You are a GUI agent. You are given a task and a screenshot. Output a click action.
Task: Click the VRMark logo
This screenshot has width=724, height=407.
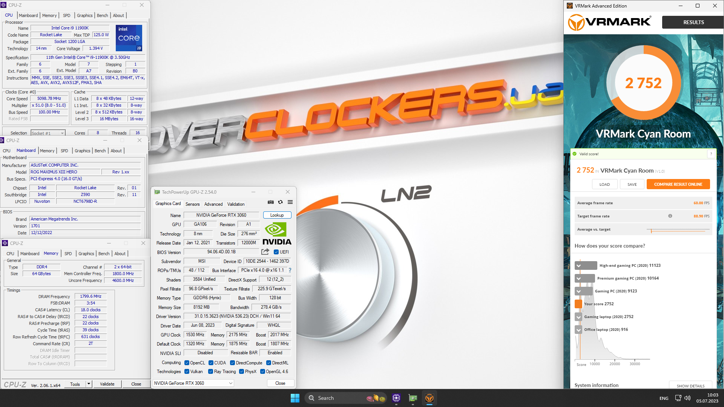point(610,22)
